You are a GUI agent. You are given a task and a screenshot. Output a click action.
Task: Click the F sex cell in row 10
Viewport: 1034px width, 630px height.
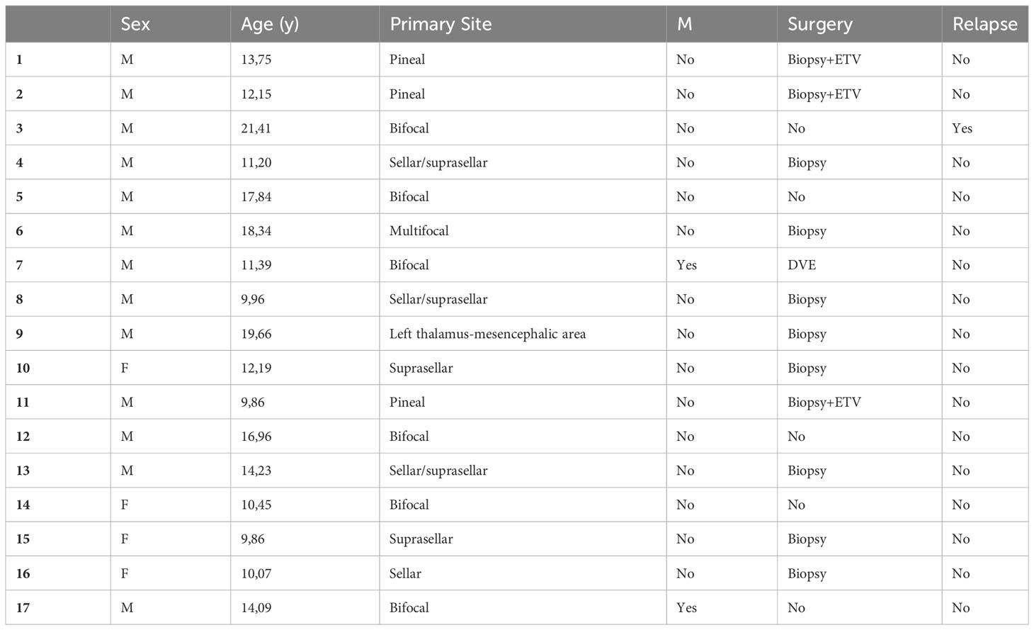pos(171,368)
